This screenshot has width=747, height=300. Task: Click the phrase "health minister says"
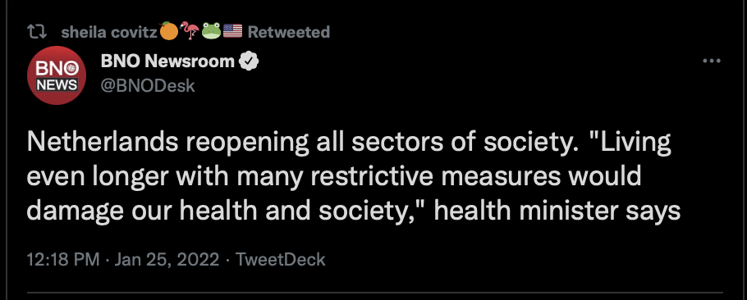pos(557,210)
